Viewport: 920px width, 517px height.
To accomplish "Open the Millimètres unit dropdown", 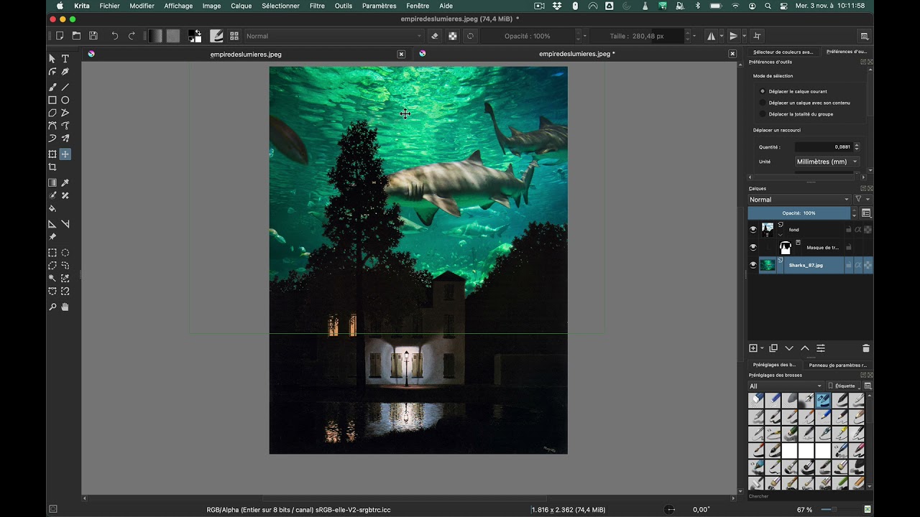I will (827, 162).
